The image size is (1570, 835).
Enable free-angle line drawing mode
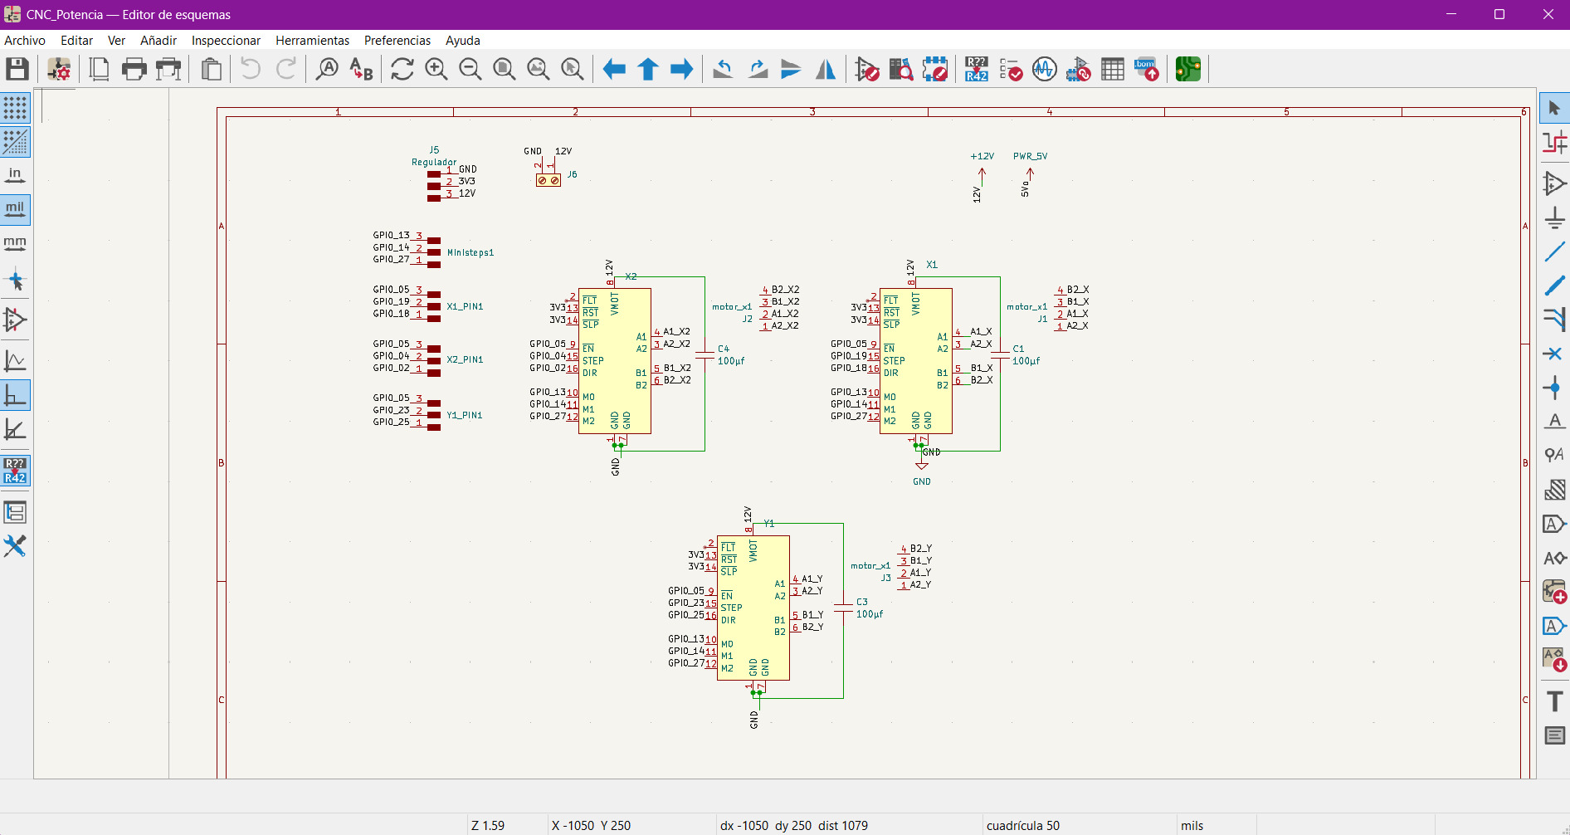pos(16,361)
